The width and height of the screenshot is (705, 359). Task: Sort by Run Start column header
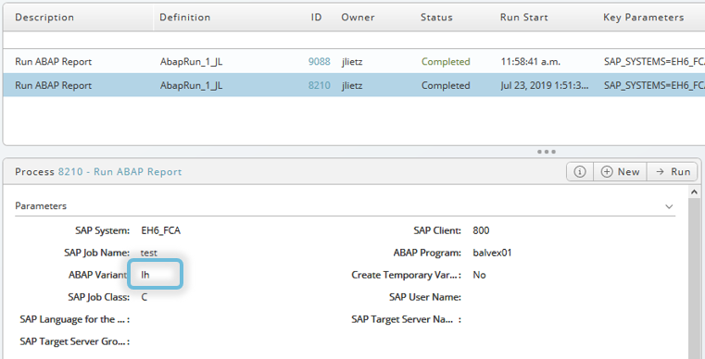tap(523, 17)
